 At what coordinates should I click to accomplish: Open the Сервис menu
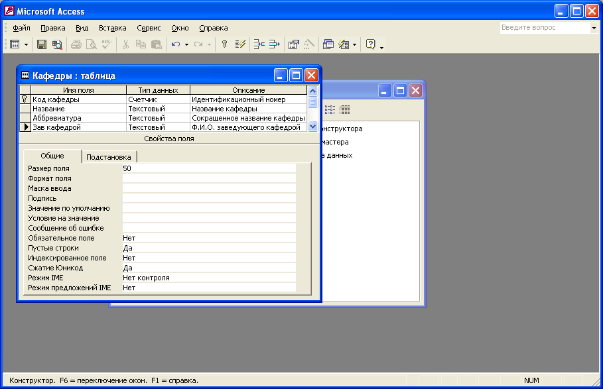point(149,28)
